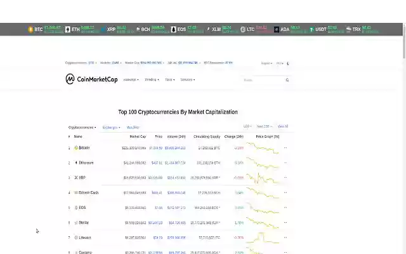Open the Bitcoin Cash name link

pos(89,192)
